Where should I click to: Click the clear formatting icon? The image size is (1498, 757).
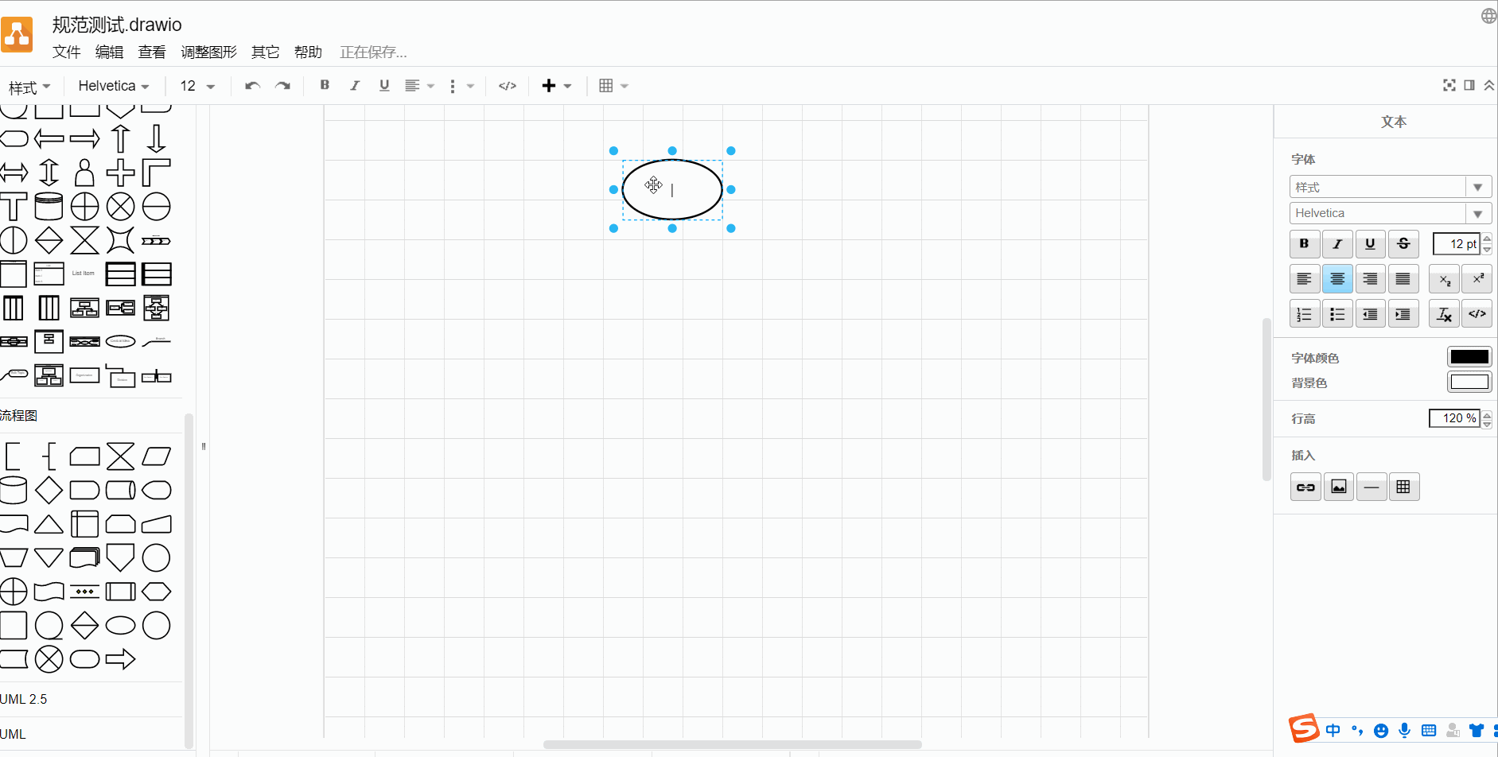tap(1444, 314)
